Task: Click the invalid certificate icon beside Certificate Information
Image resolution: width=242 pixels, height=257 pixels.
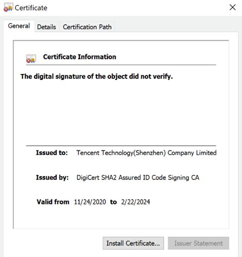Action: coord(31,59)
